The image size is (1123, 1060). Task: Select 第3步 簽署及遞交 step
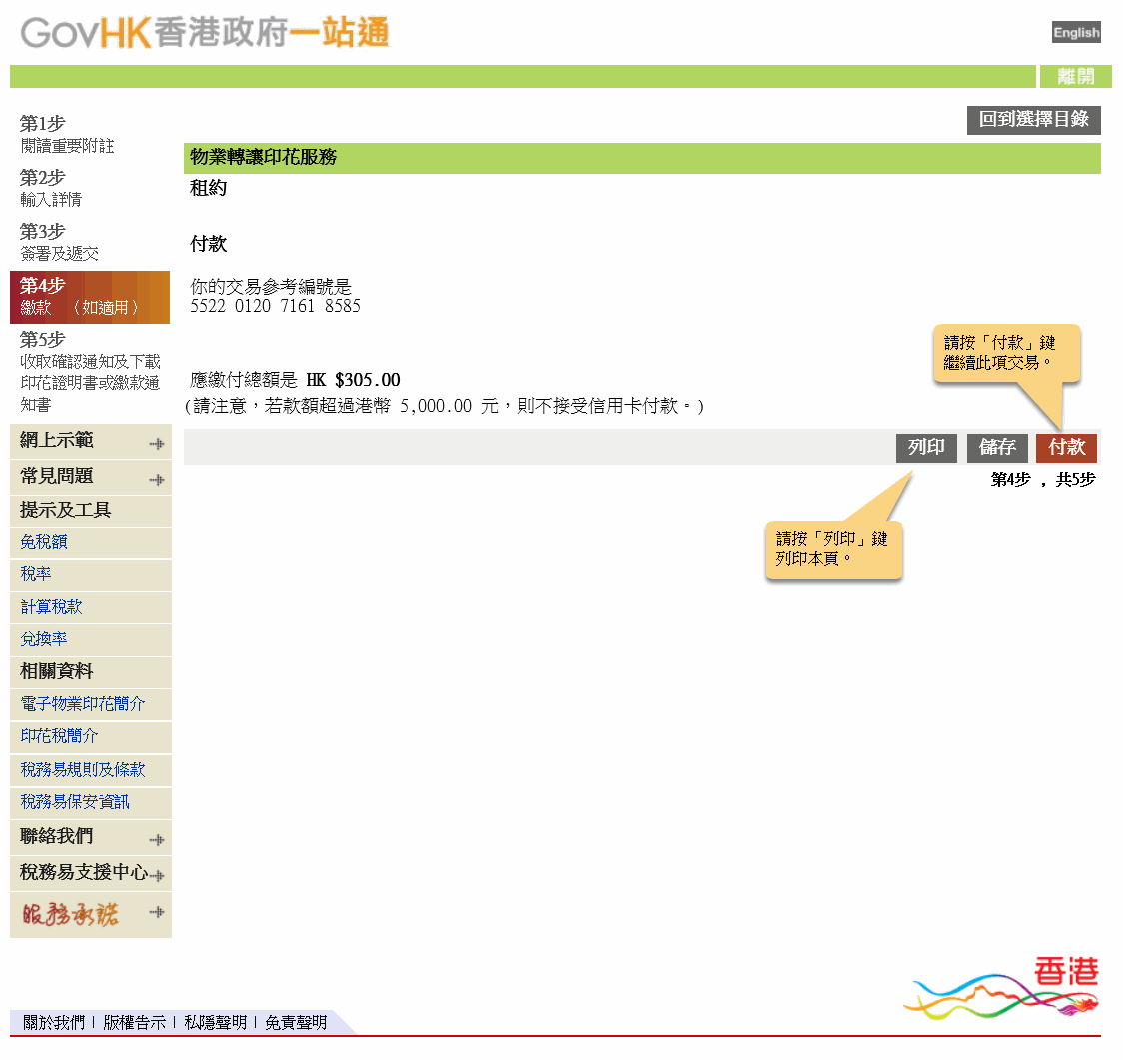pos(59,242)
